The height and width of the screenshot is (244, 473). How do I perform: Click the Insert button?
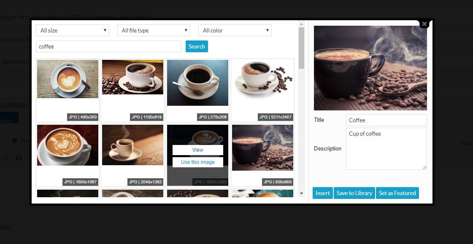[323, 193]
